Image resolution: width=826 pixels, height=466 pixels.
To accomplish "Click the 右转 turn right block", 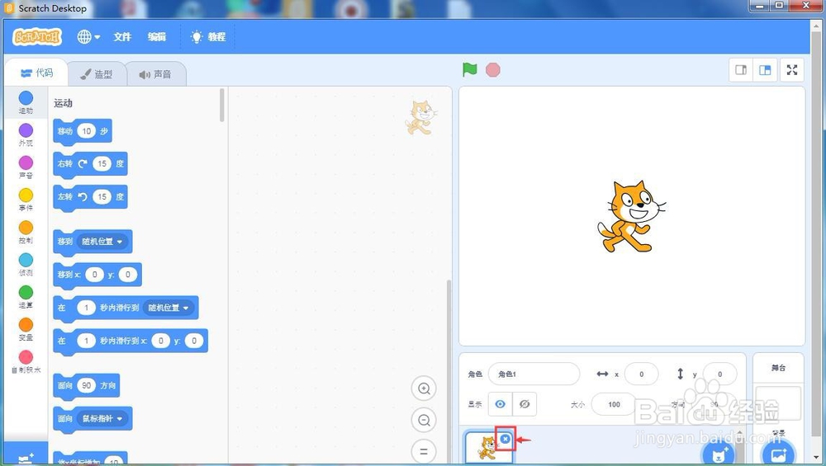I will click(90, 164).
